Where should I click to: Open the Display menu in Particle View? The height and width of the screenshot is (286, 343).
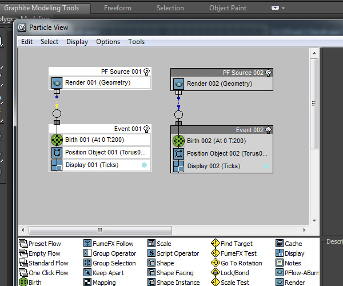pos(77,42)
